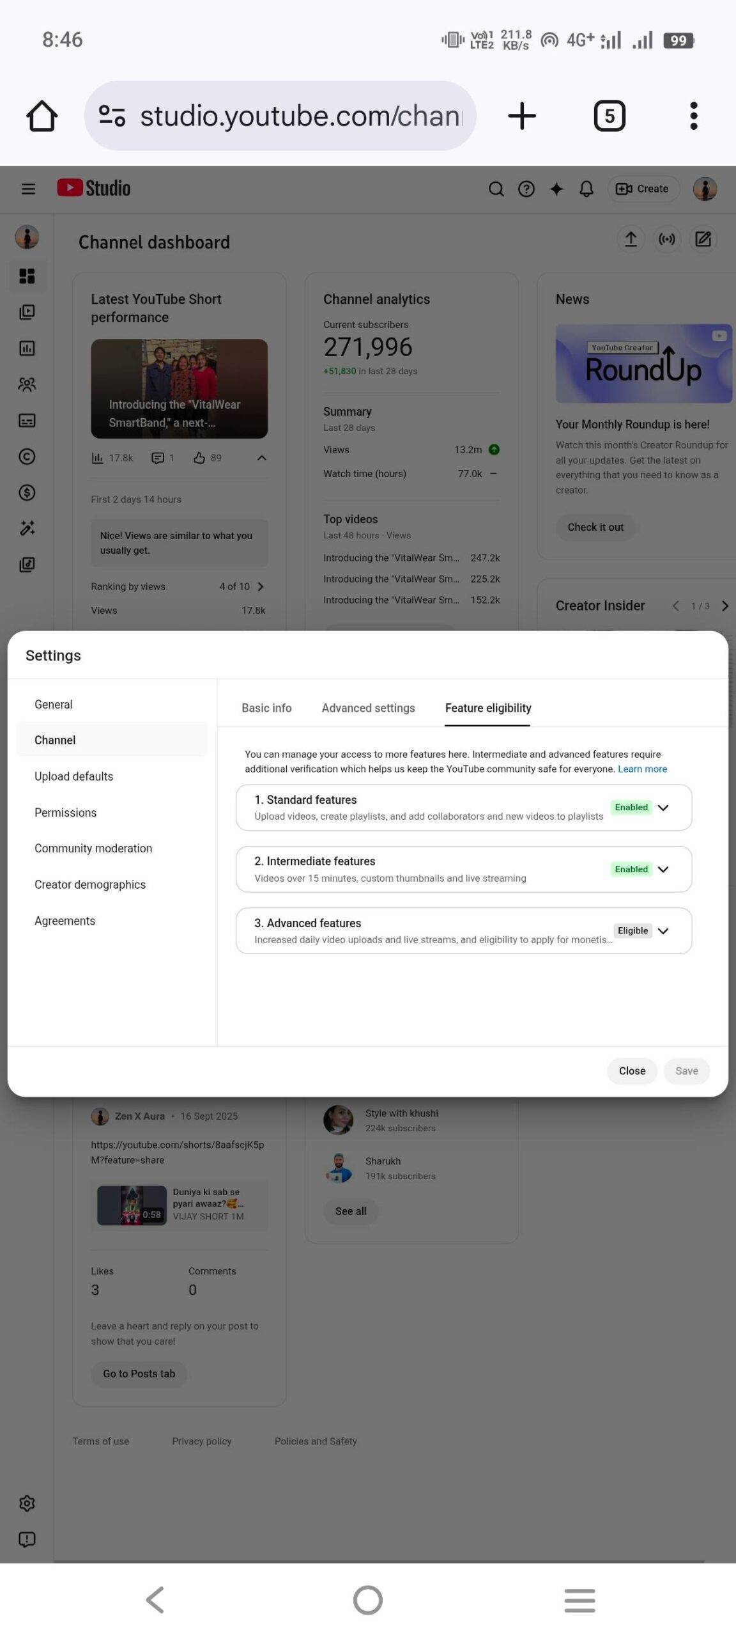Click the search magnifier icon in Studio header
This screenshot has height=1637, width=736.
pos(496,189)
